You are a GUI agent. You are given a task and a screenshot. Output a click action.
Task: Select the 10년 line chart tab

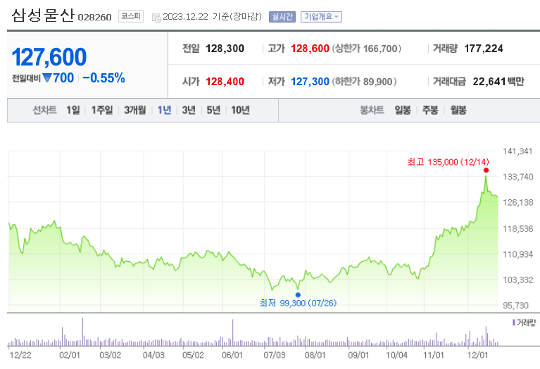[x=240, y=111]
